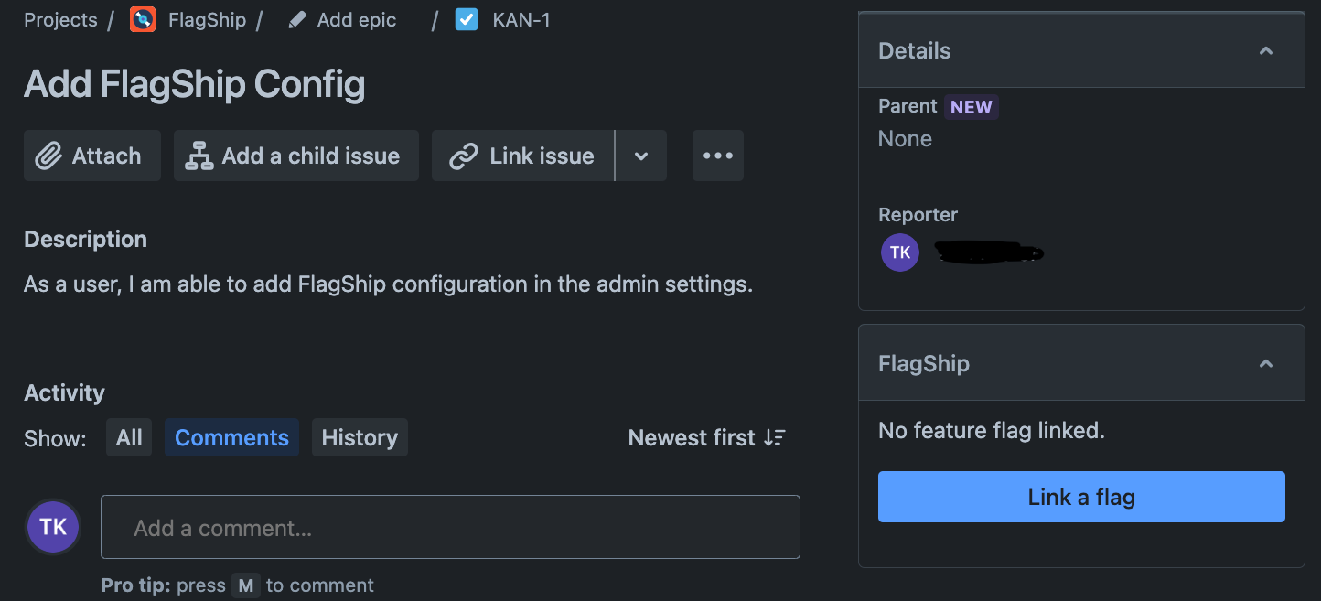The height and width of the screenshot is (601, 1321).
Task: Click the Link a flag button
Action: pos(1081,497)
